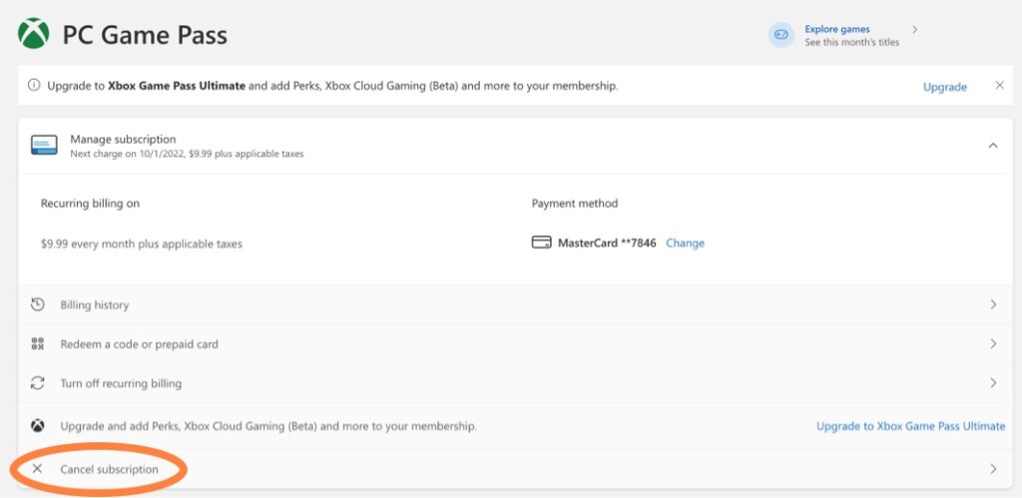Click the info icon in upgrade banner

pos(34,86)
